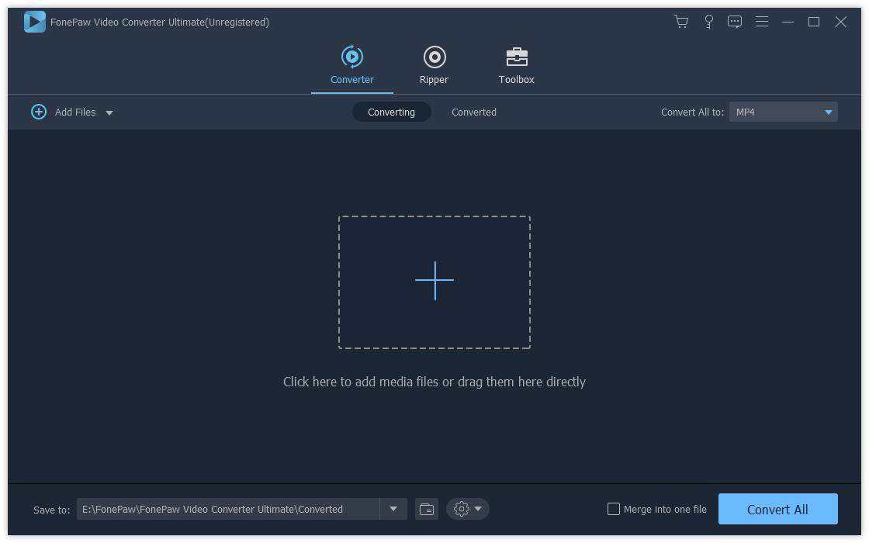This screenshot has width=869, height=543.
Task: Open the shopping cart purchase icon
Action: point(681,22)
